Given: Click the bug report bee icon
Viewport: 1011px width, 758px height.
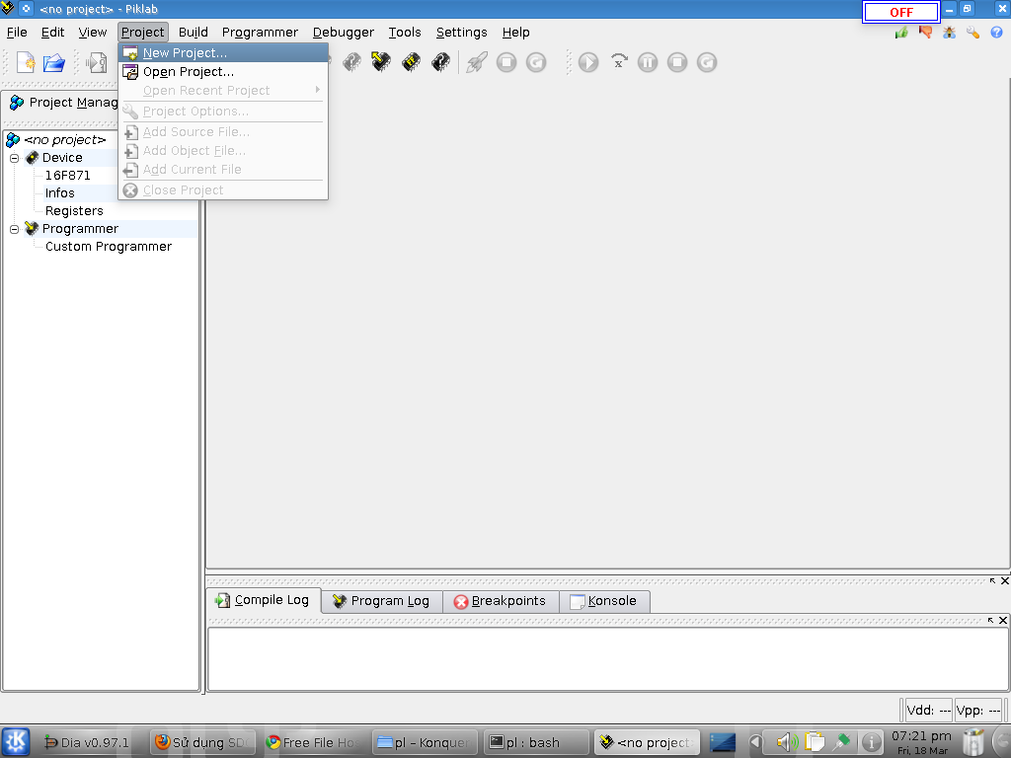Looking at the screenshot, I should [x=949, y=33].
